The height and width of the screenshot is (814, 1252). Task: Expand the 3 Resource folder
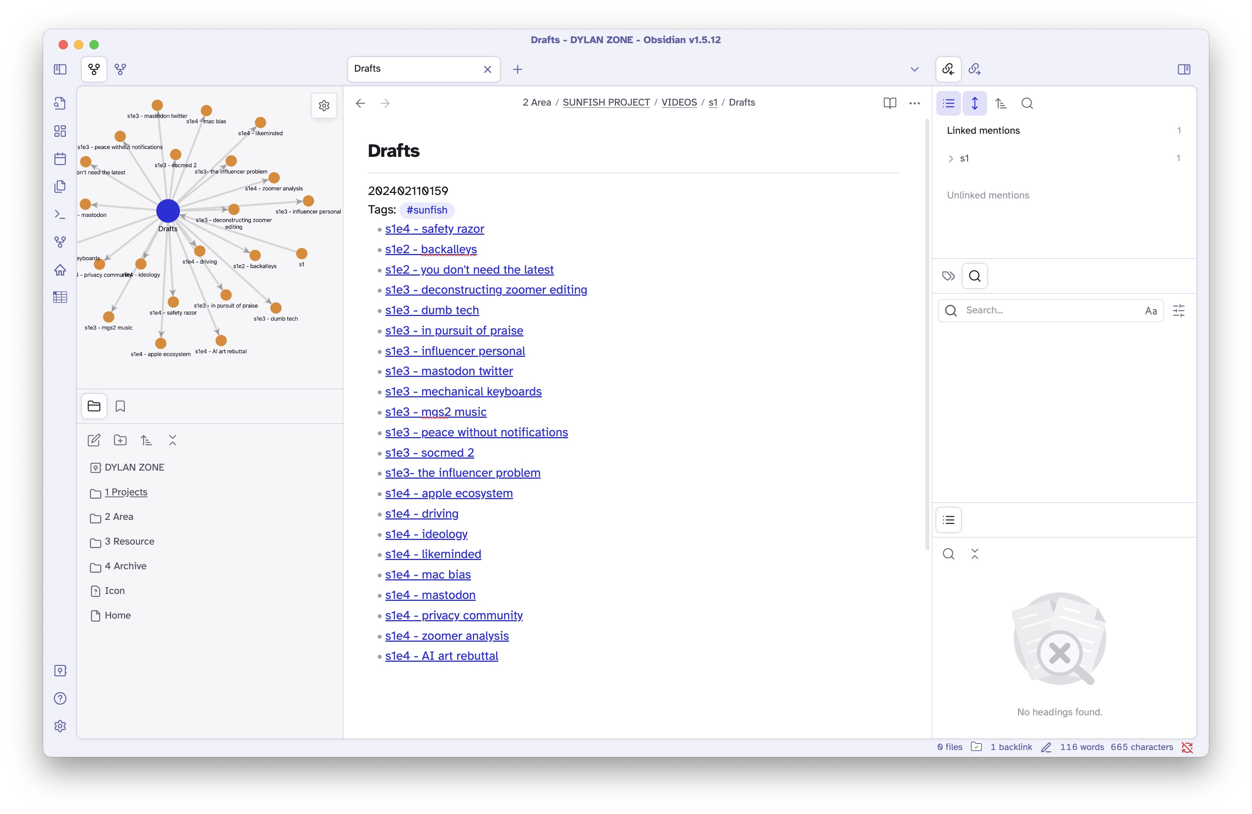pos(130,542)
